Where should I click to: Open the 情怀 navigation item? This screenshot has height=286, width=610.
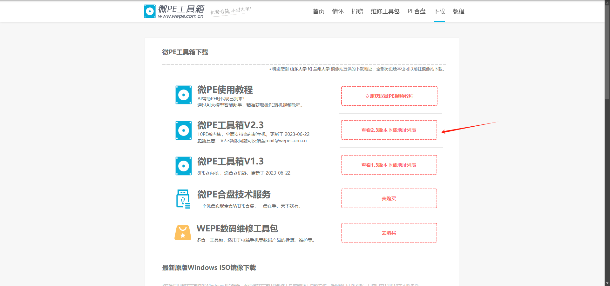(338, 11)
